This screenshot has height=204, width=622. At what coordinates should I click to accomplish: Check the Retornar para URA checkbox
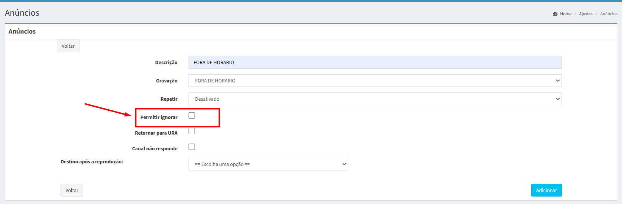[192, 131]
